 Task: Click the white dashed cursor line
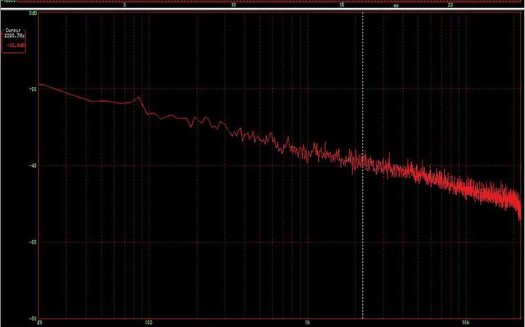[363, 197]
